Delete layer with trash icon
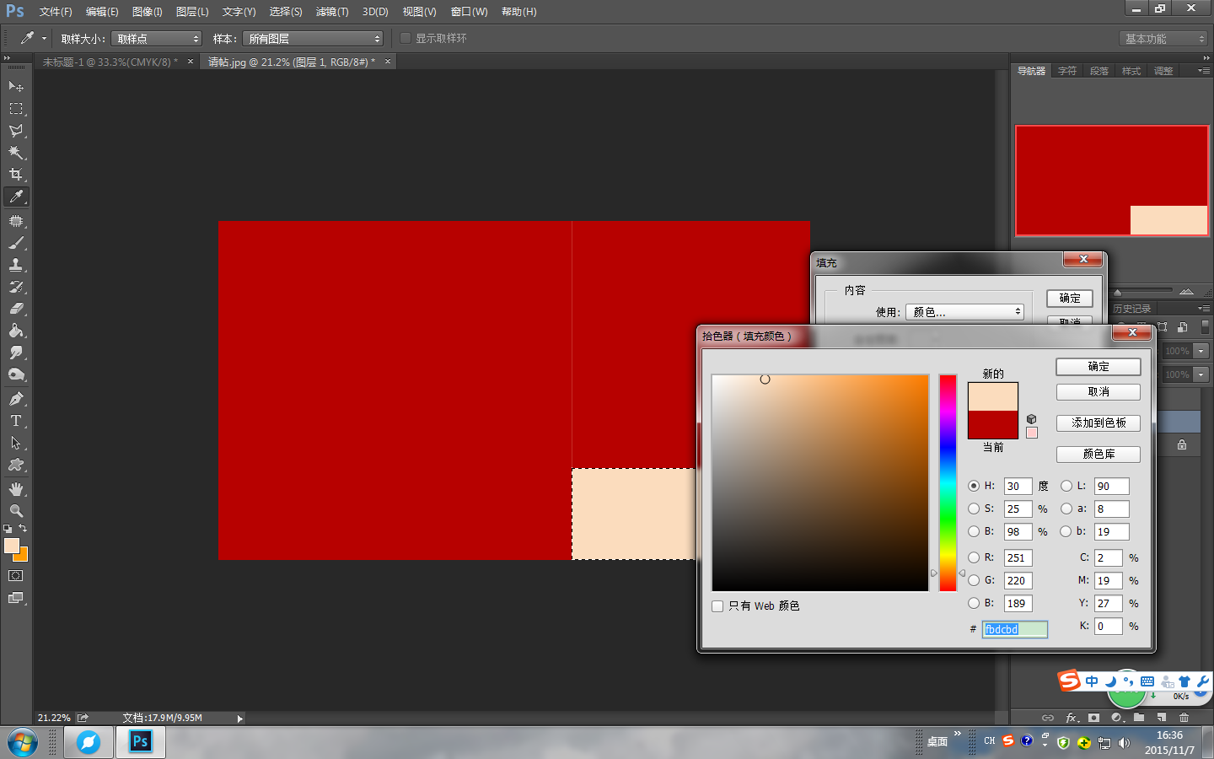This screenshot has height=759, width=1214. (1184, 718)
